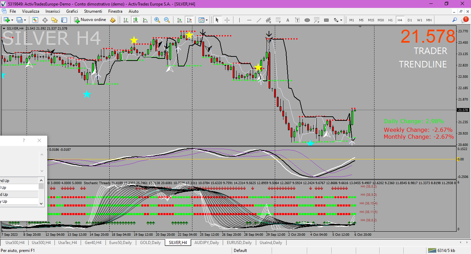Screen dimensions: 471x254
Task: Open the File menu
Action: [13, 11]
